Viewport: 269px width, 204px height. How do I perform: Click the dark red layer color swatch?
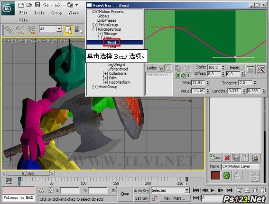pos(215,176)
